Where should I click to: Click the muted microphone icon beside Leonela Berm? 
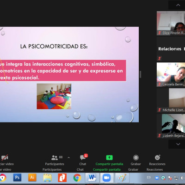(x=160, y=84)
